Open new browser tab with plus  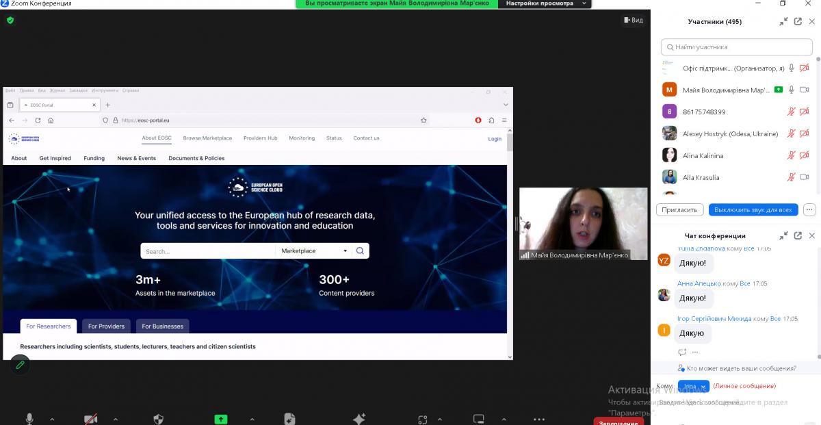pyautogui.click(x=107, y=105)
